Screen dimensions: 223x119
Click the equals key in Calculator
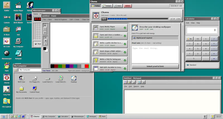point(214,59)
